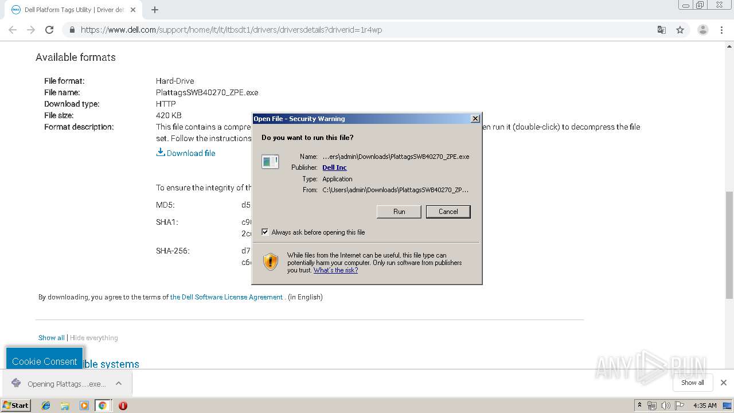
Task: Open the Chrome profile avatar
Action: coord(703,30)
